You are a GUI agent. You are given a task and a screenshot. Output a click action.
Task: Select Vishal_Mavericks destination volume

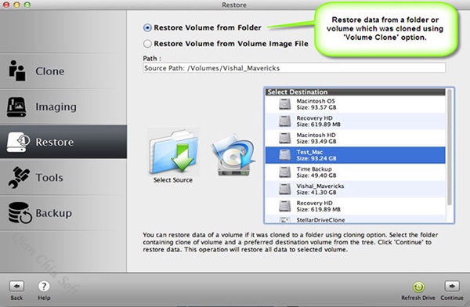355,190
